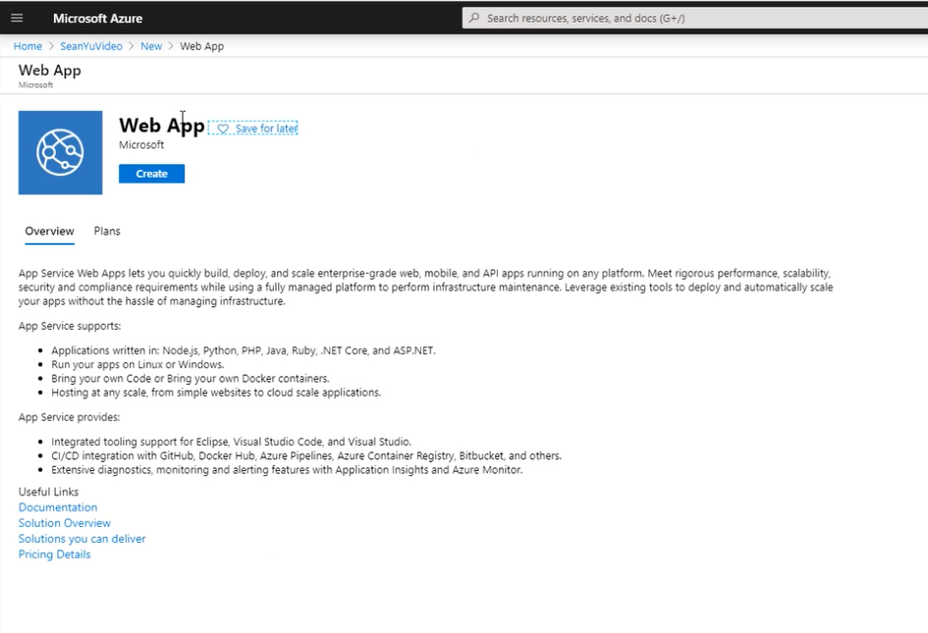The width and height of the screenshot is (928, 633).
Task: Select the Overview tab
Action: (x=50, y=232)
